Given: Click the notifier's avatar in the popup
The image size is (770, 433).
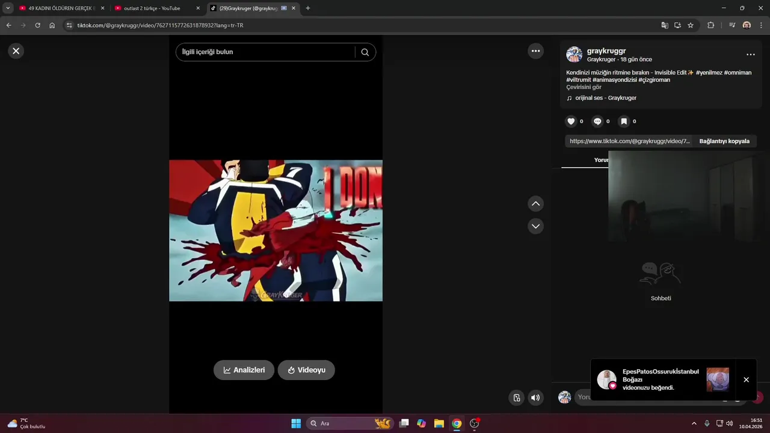Looking at the screenshot, I should (x=606, y=379).
